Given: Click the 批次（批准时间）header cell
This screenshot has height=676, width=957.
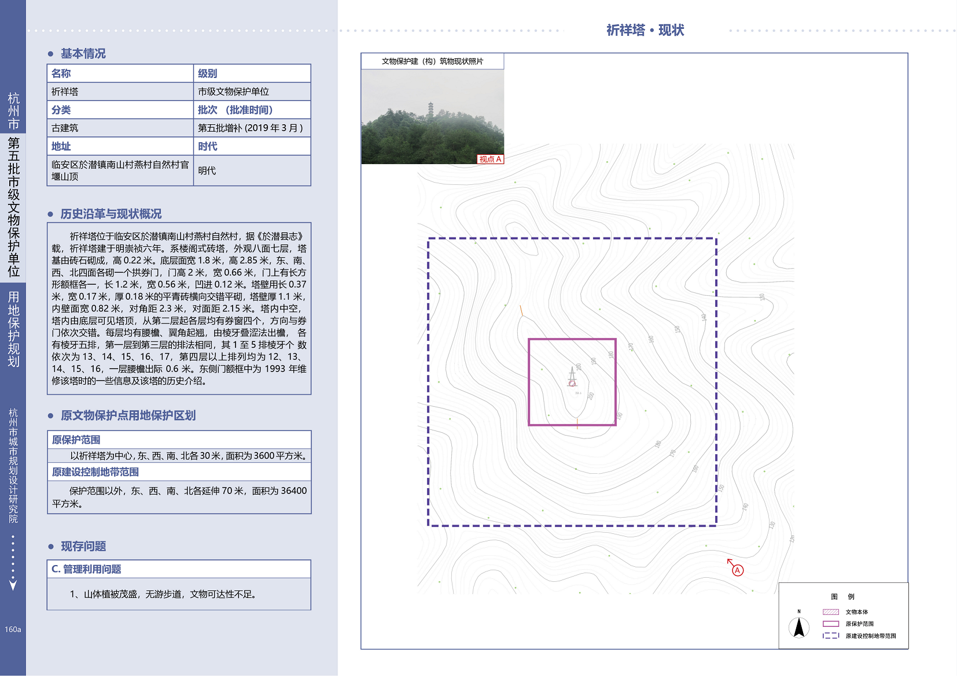Looking at the screenshot, I should pos(252,110).
